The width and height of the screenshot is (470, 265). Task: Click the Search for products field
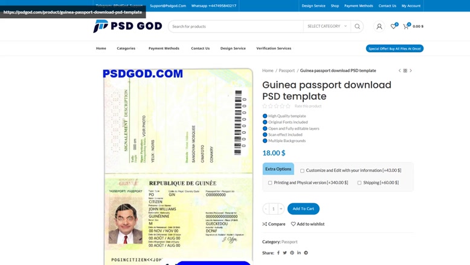click(236, 27)
